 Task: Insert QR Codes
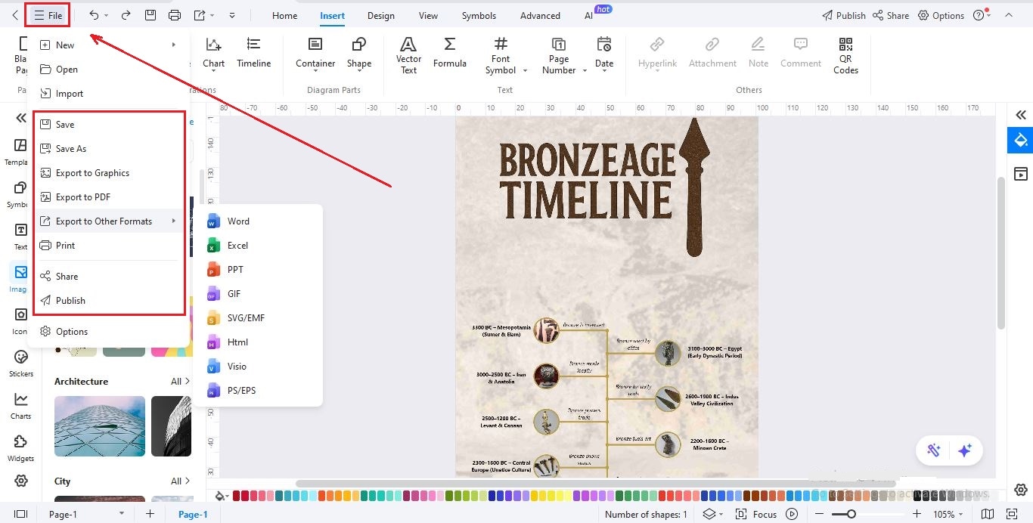(845, 55)
